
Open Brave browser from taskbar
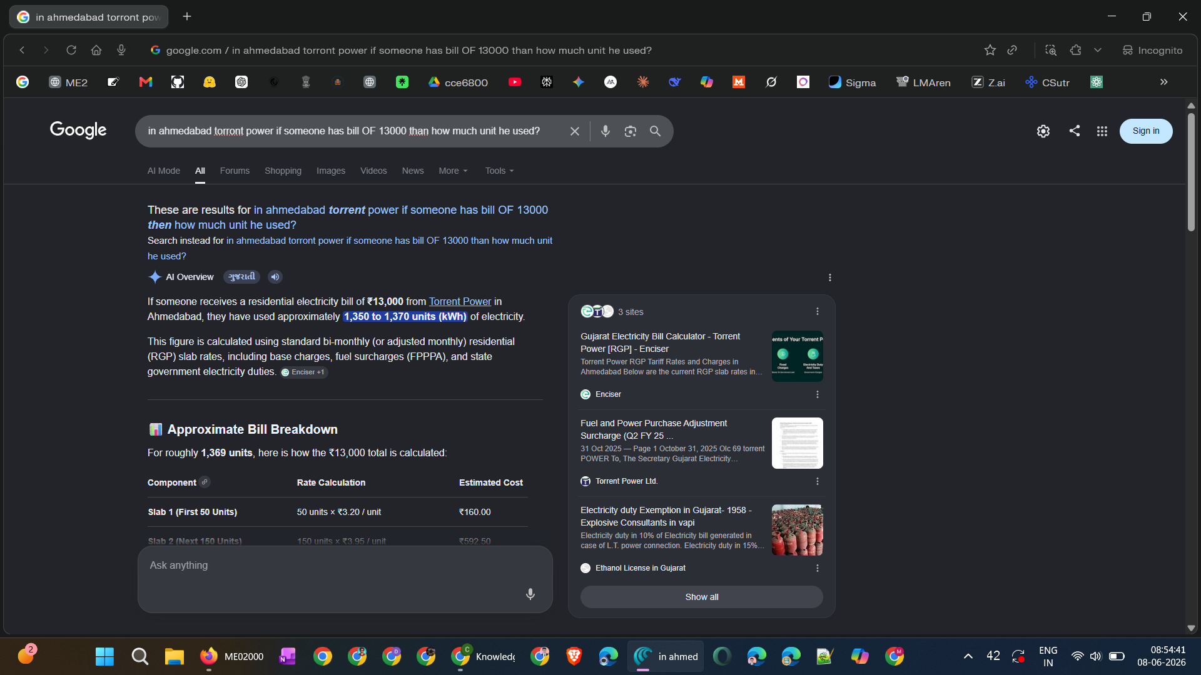574,656
